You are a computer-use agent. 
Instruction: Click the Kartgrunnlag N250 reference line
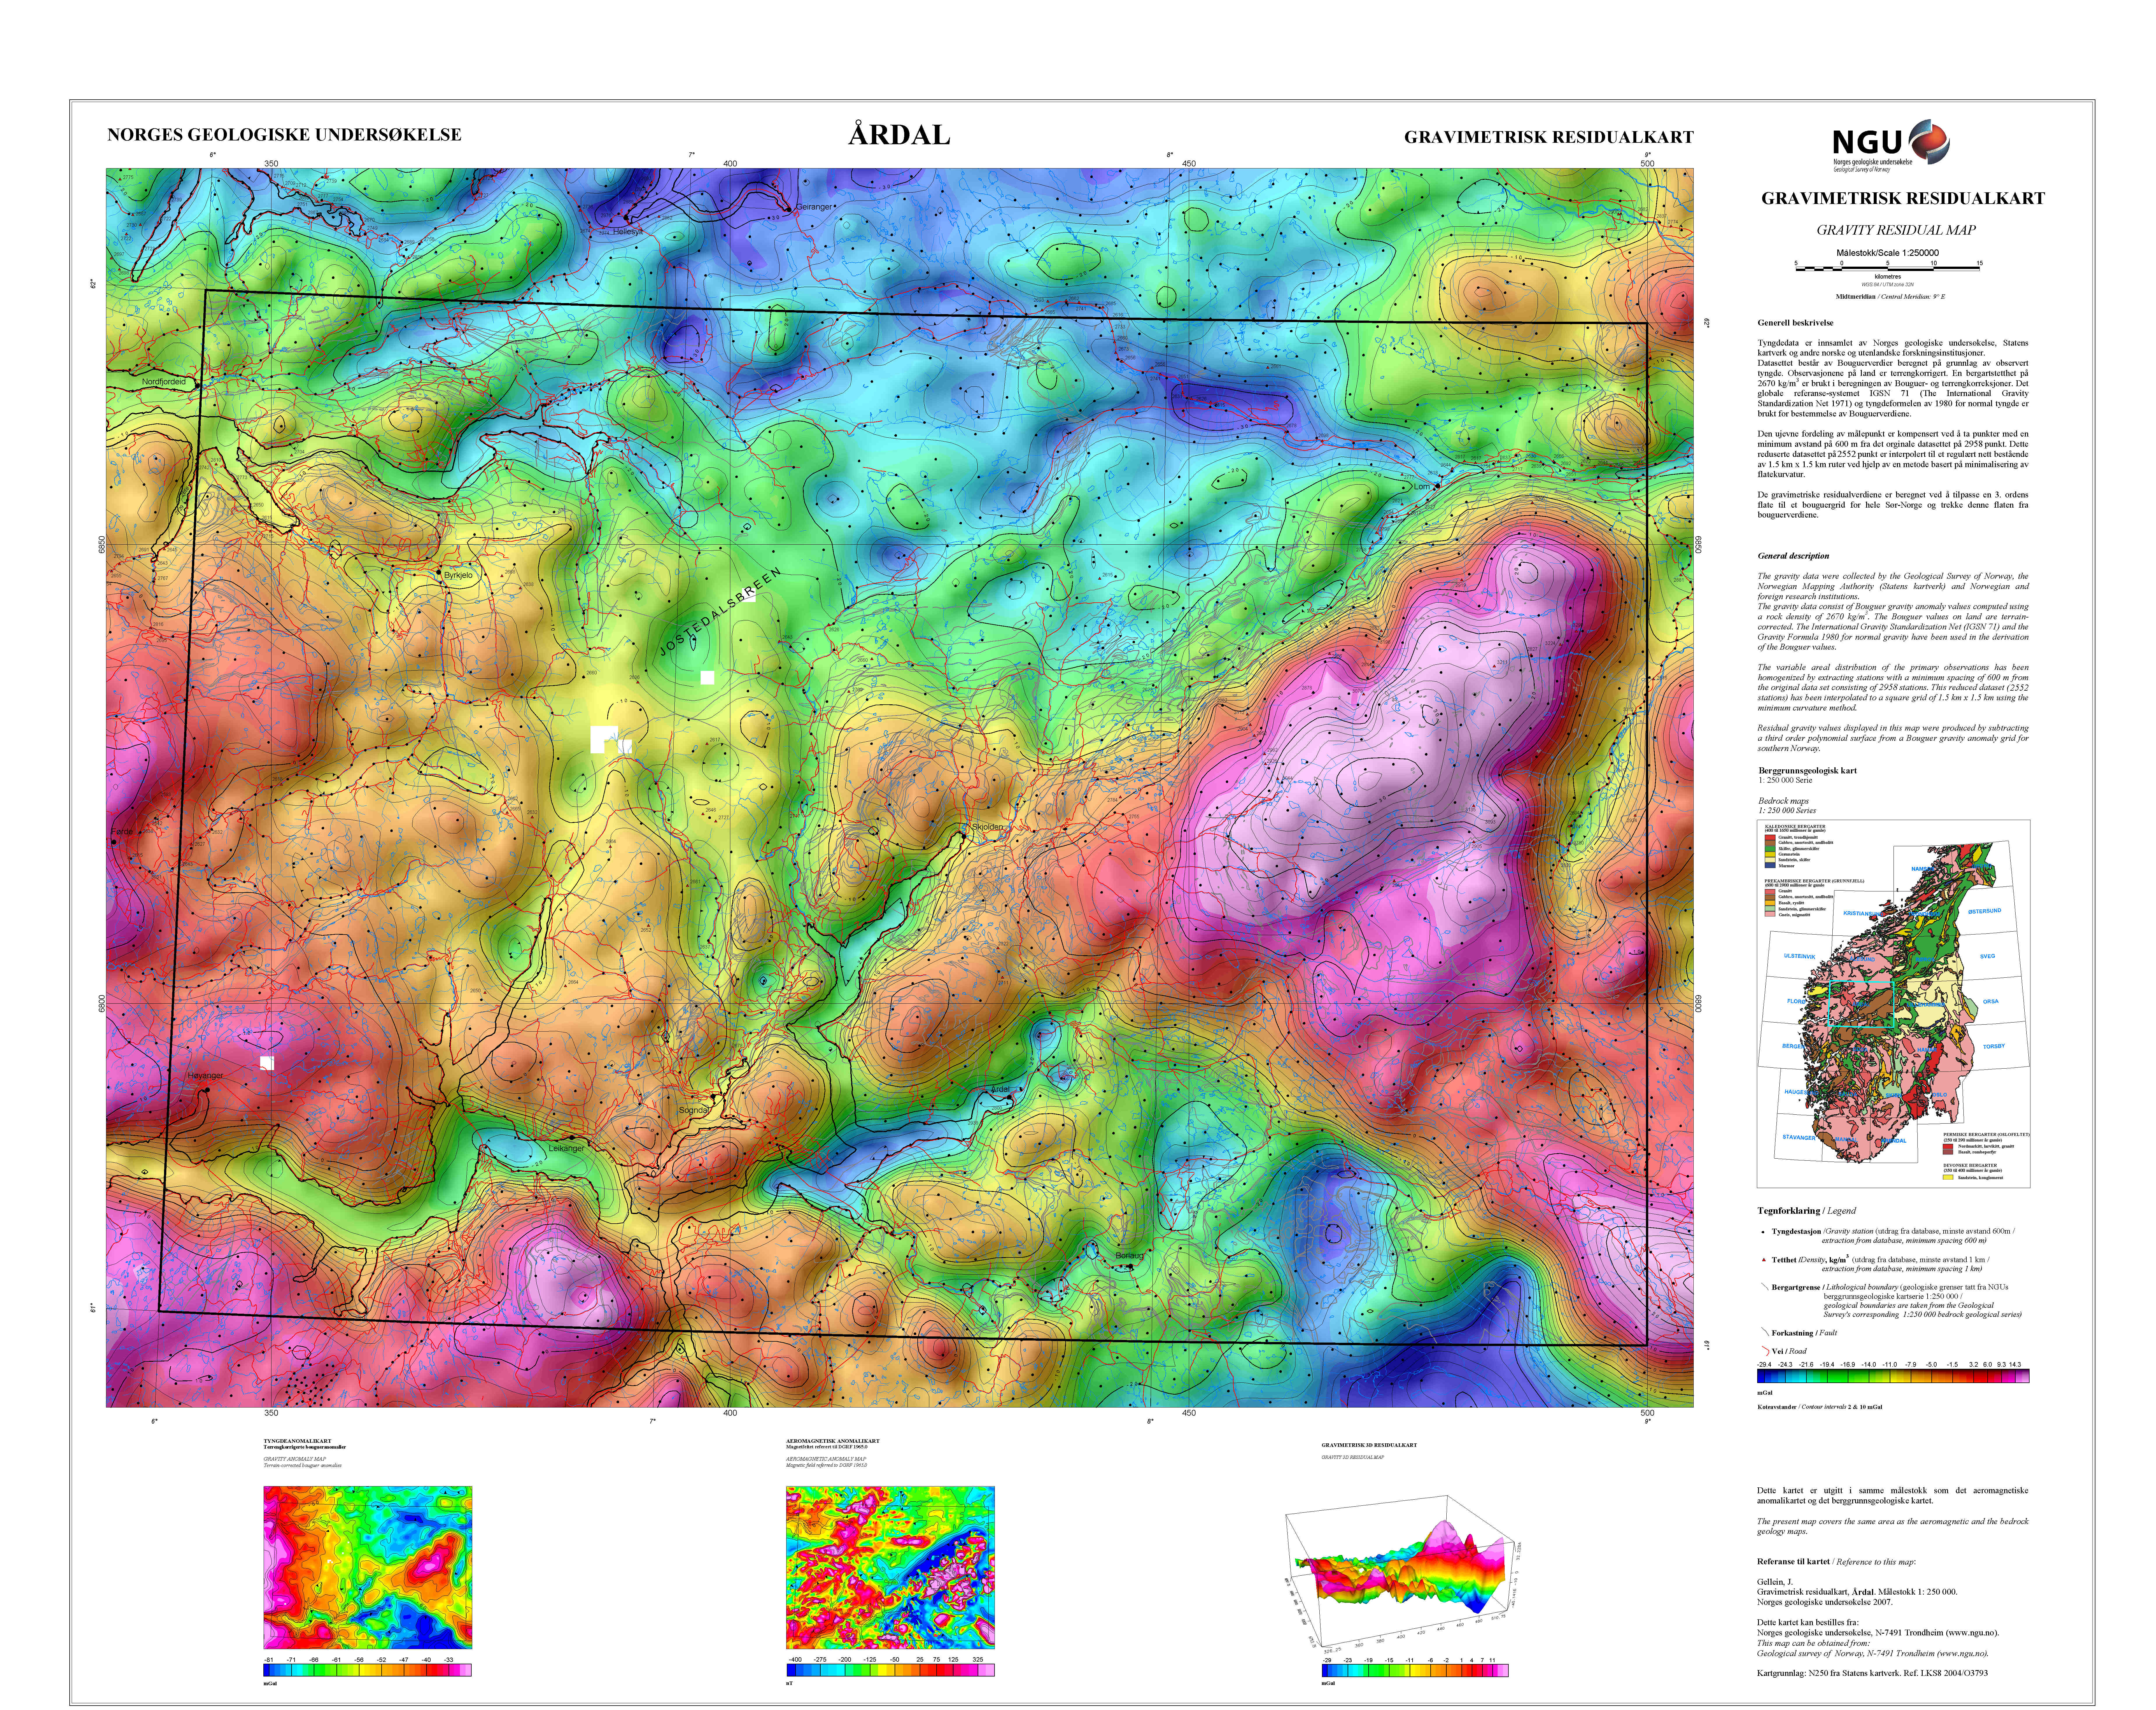point(1873,1673)
